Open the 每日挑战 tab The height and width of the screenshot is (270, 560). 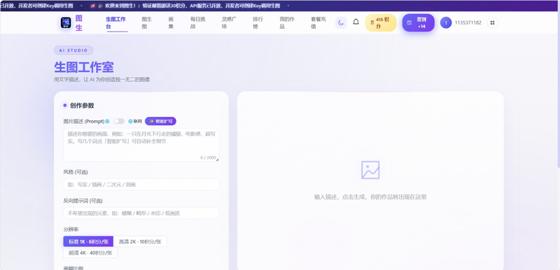[x=198, y=22]
